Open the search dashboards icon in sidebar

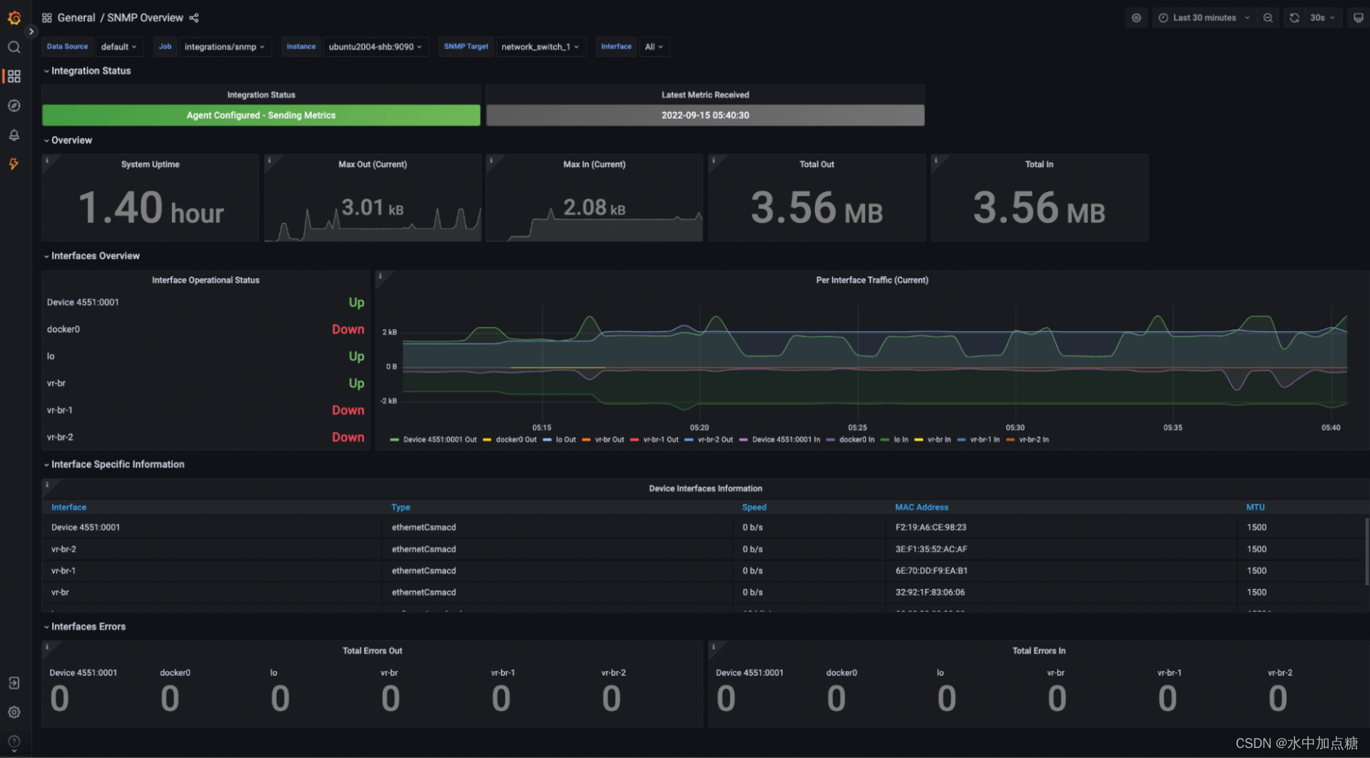click(14, 47)
